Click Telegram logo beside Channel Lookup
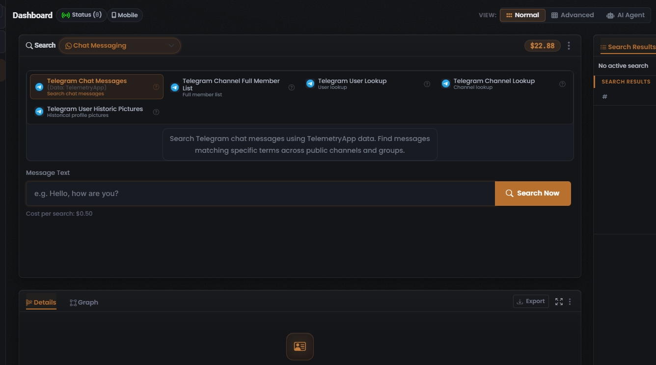The height and width of the screenshot is (365, 656). (446, 84)
